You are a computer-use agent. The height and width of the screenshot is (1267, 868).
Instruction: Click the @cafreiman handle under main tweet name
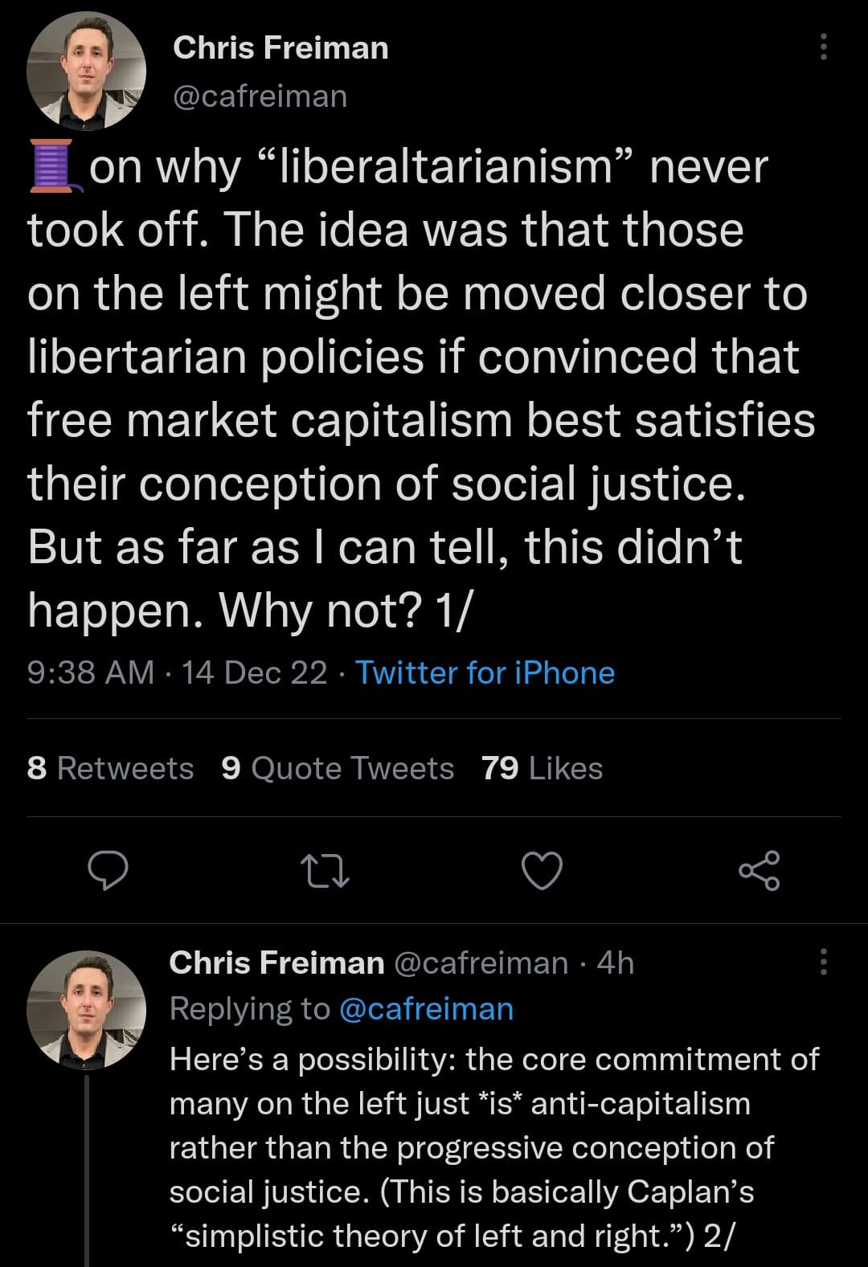pyautogui.click(x=260, y=96)
